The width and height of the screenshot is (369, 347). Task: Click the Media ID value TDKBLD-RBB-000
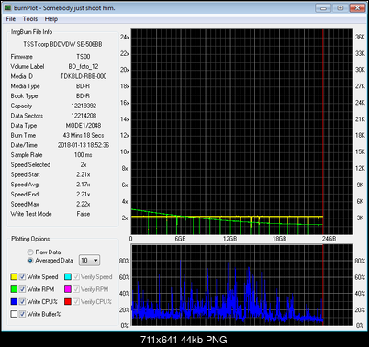[84, 76]
